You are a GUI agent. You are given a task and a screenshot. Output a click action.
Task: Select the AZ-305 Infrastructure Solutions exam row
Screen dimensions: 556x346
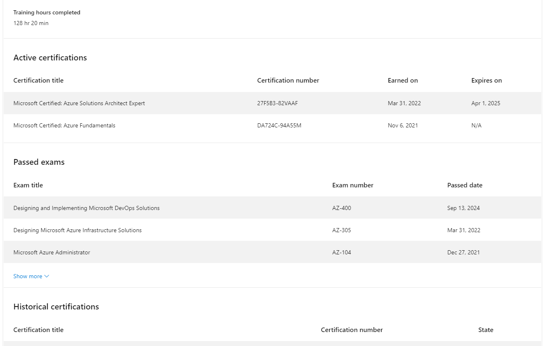(x=77, y=230)
